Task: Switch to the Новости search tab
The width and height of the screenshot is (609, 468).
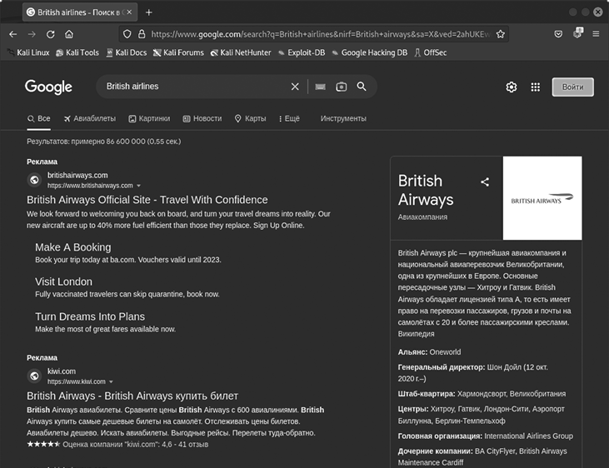Action: click(x=202, y=118)
